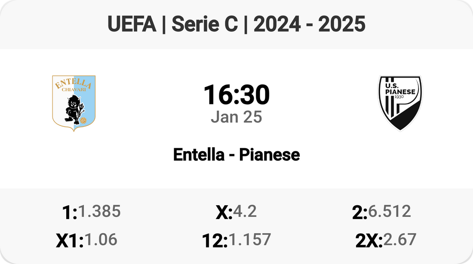
Task: Click the 16:30 kickoff time
Action: pyautogui.click(x=236, y=95)
